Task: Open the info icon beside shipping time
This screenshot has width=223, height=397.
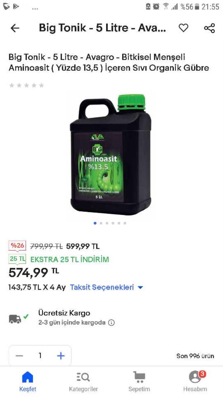Action: pos(112,323)
